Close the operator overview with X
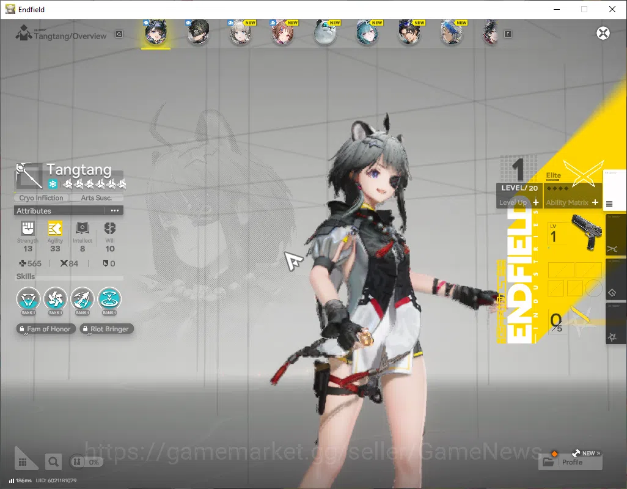The width and height of the screenshot is (627, 489). (x=603, y=33)
